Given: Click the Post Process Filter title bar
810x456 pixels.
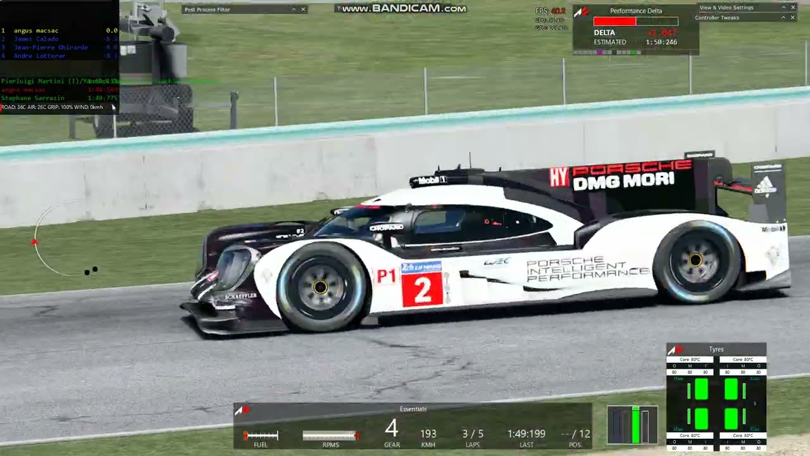Looking at the screenshot, I should 244,9.
